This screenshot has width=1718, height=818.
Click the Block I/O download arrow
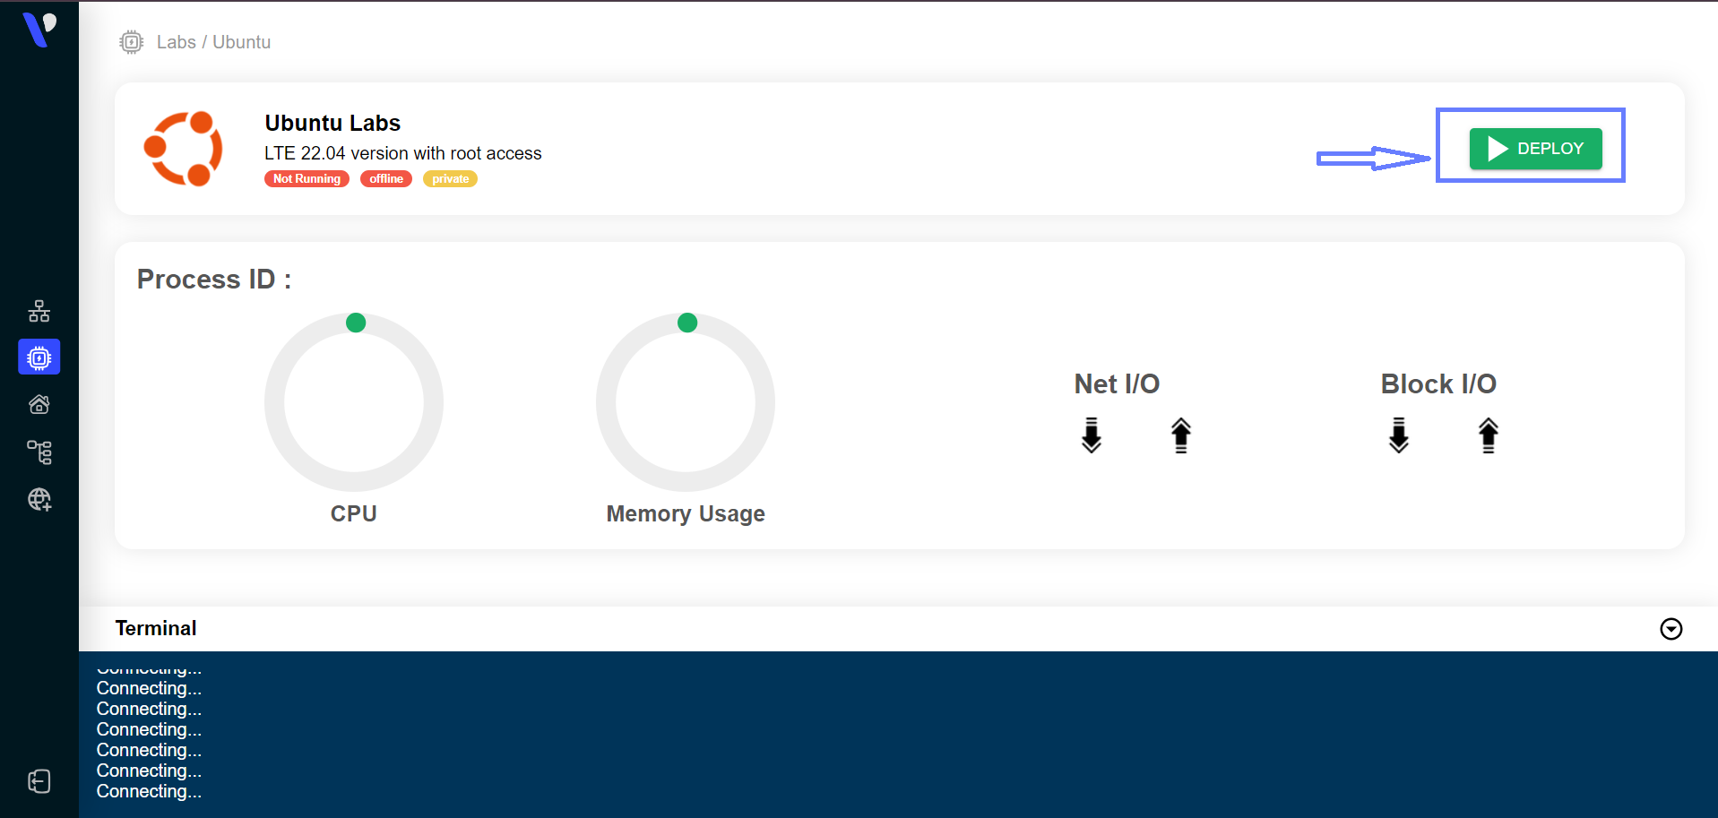click(1398, 435)
